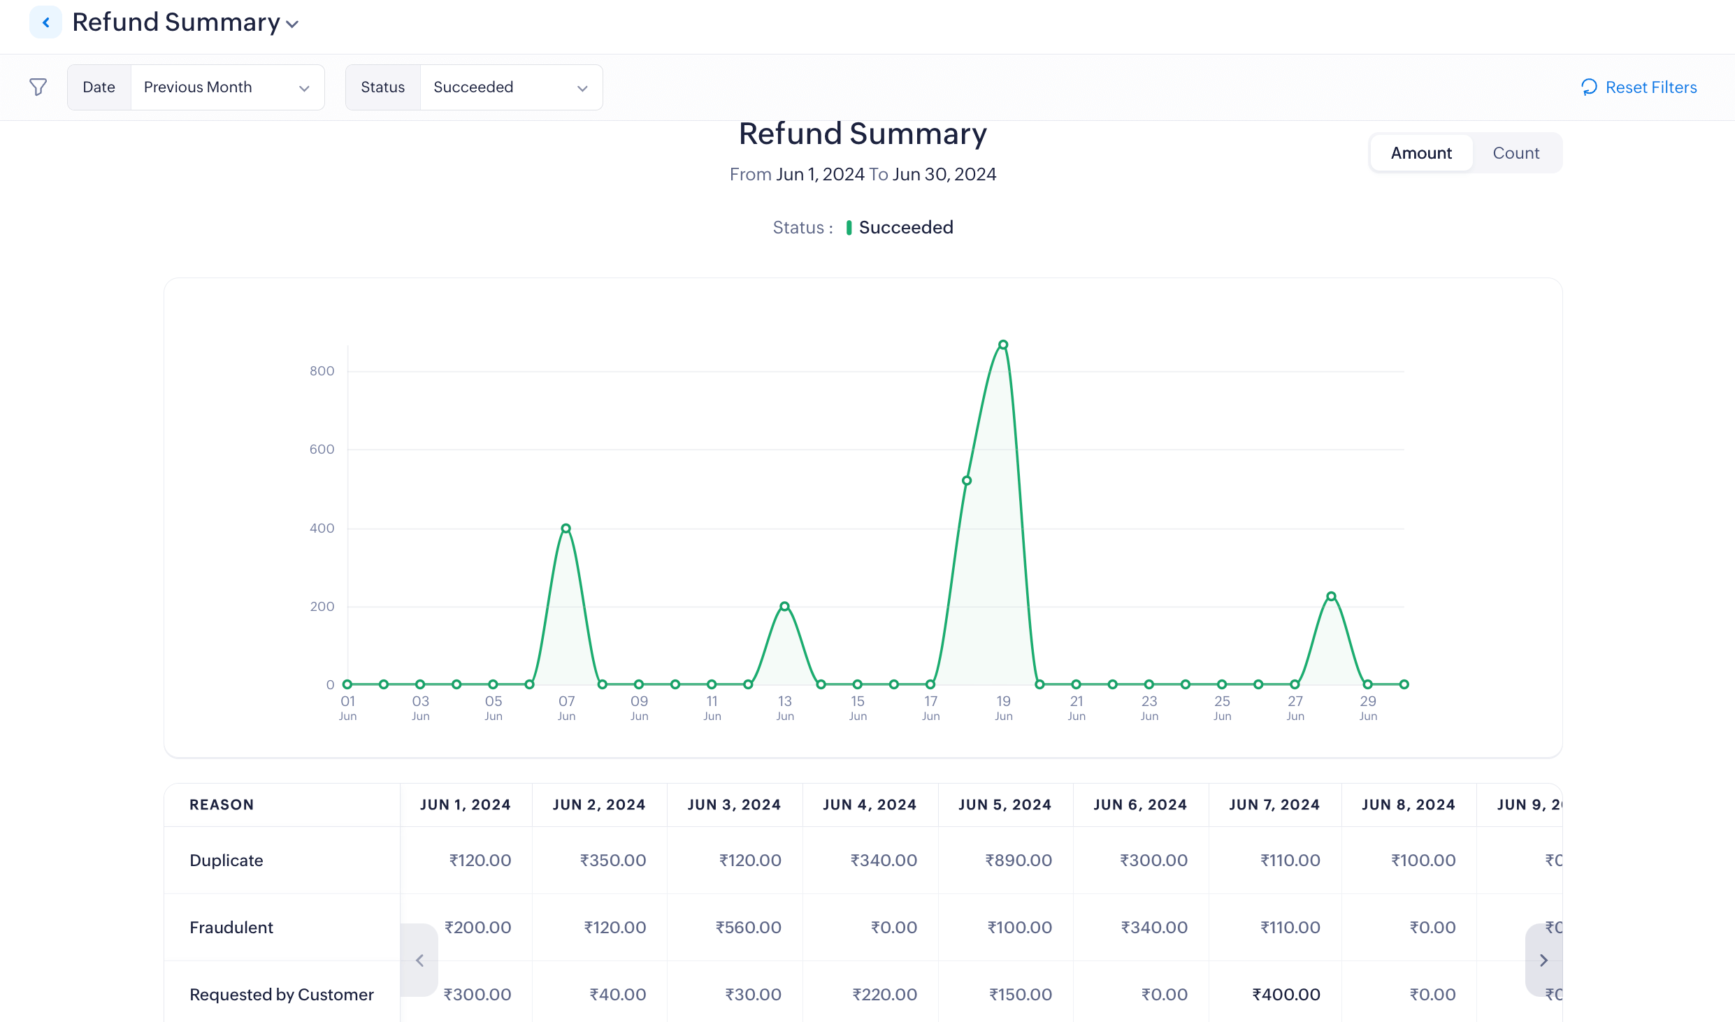
Task: Click the Jun 1, 2024 column header
Action: point(465,805)
